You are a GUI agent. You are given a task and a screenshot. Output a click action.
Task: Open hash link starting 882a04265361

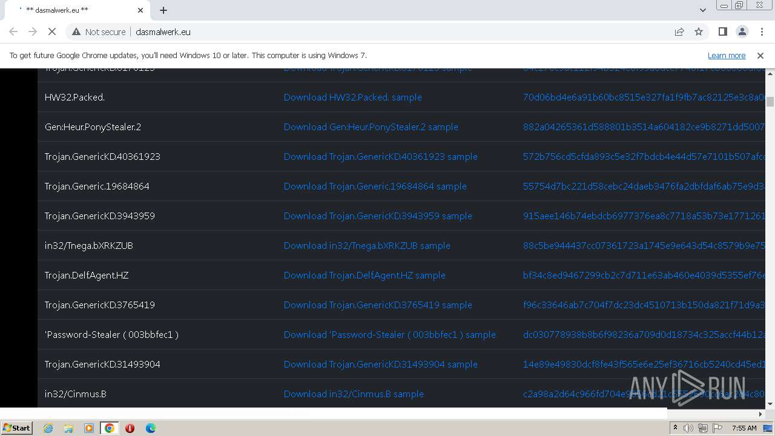[644, 127]
